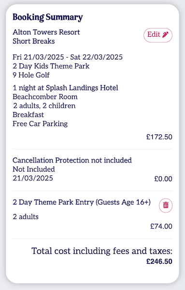Delete the 2 Day Theme Park Entry item

tap(166, 205)
